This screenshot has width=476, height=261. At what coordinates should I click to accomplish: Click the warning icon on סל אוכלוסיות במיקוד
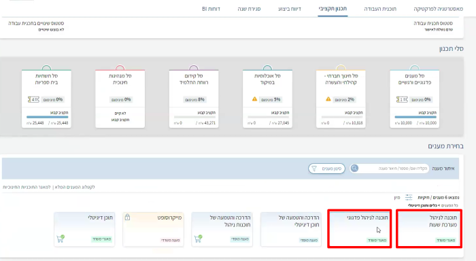[255, 99]
